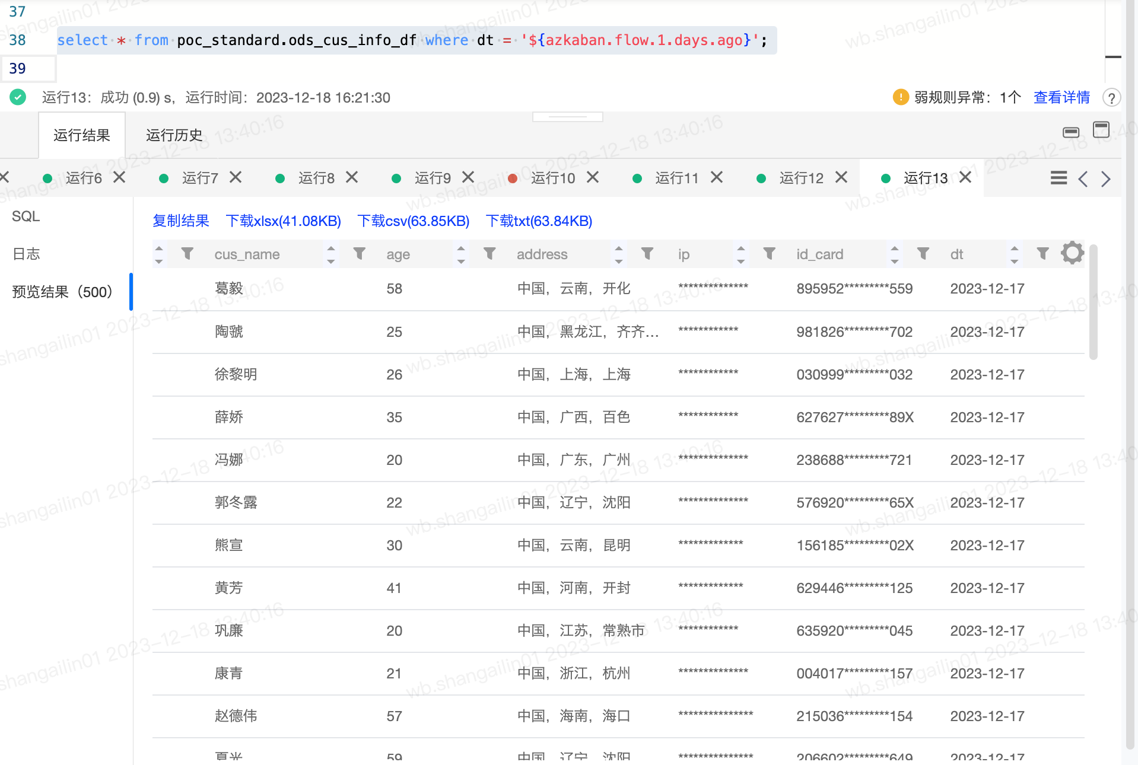
Task: Sort by age column arrows
Action: pyautogui.click(x=461, y=254)
